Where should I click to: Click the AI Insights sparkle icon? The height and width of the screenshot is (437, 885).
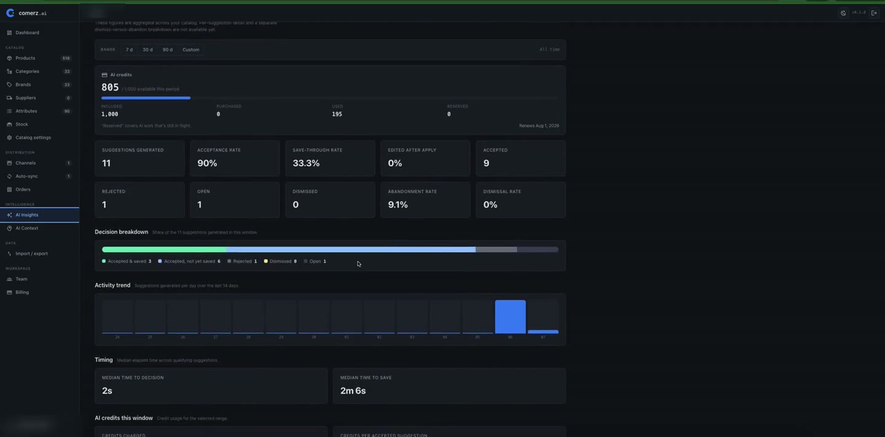[x=9, y=215]
